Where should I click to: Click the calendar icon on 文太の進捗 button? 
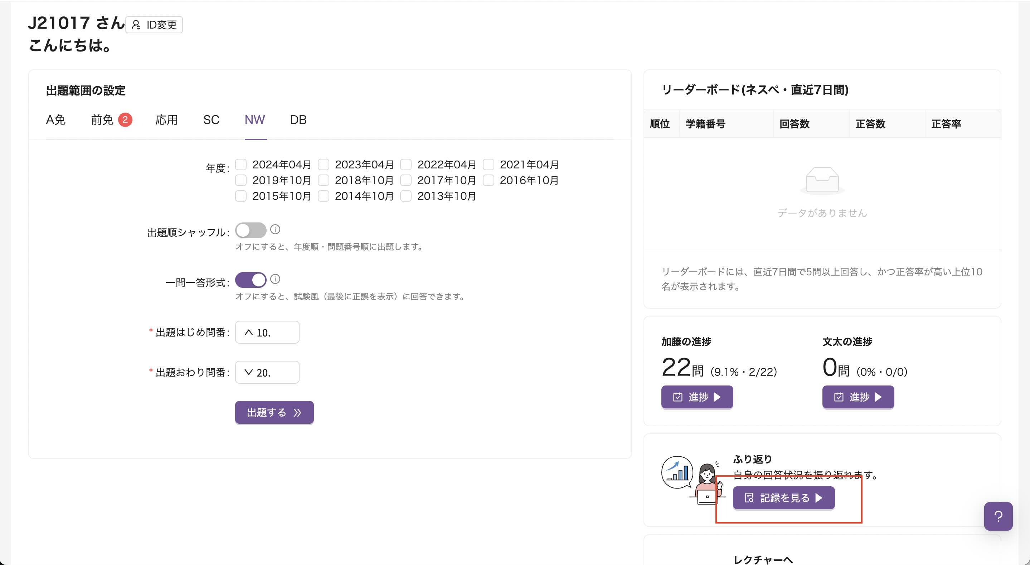pos(838,397)
